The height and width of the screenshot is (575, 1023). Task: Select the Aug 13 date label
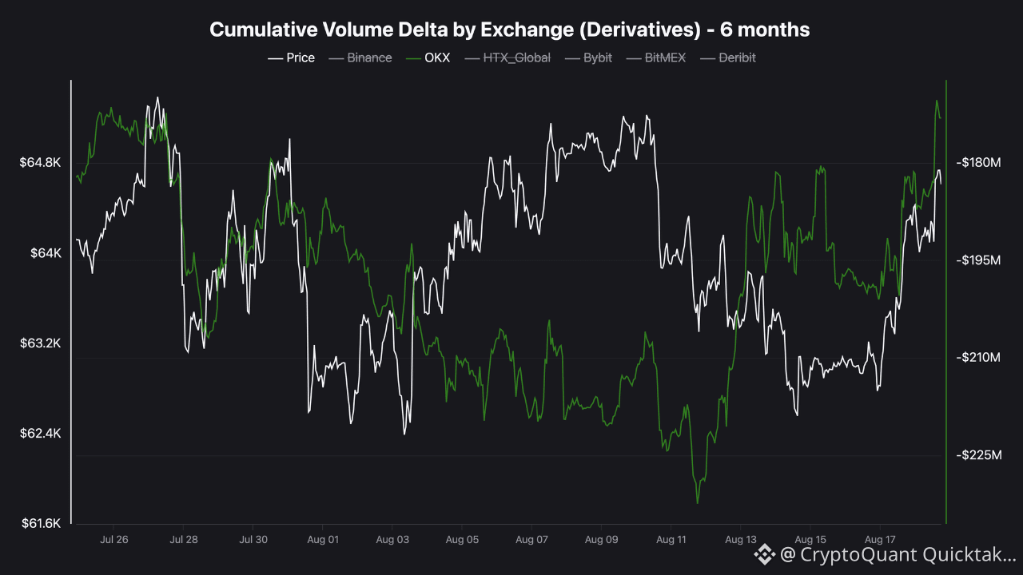point(741,539)
